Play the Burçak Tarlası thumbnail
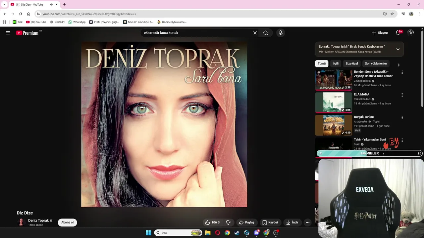The width and height of the screenshot is (424, 238). pyautogui.click(x=334, y=125)
